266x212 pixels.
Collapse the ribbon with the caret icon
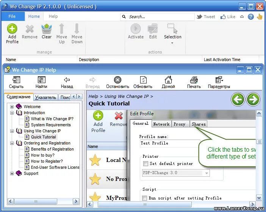tap(242, 17)
